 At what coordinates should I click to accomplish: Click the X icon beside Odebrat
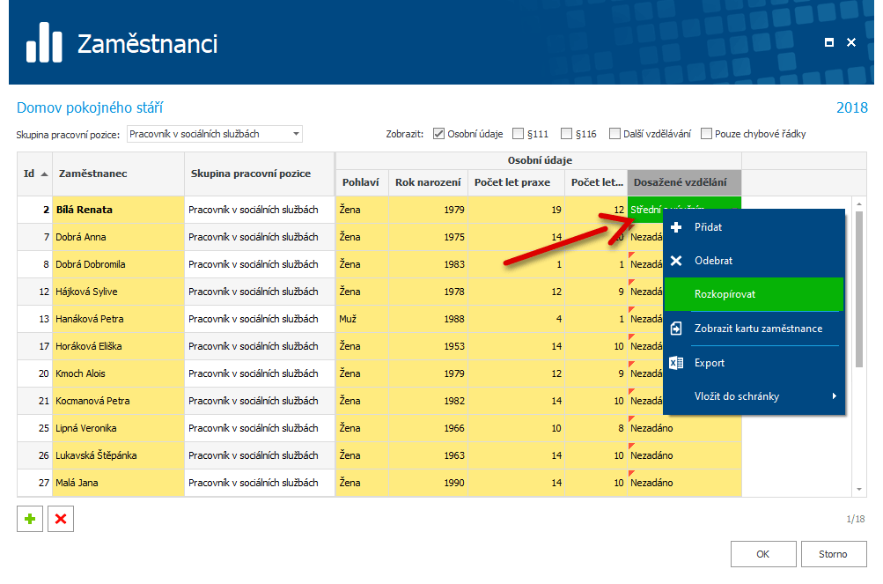click(x=676, y=261)
